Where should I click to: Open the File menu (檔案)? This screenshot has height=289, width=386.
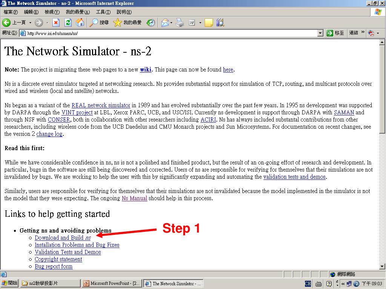[x=11, y=12]
